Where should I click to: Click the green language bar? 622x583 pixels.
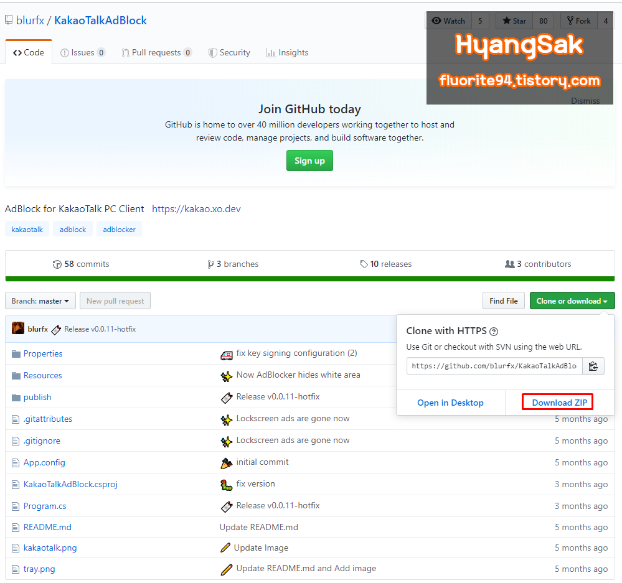click(x=310, y=279)
